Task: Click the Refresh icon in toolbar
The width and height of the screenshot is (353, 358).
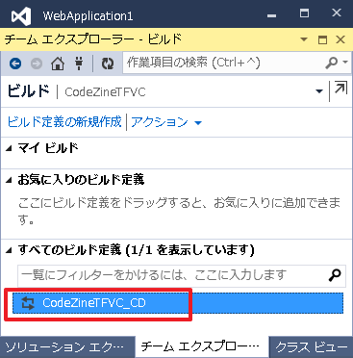Action: click(108, 64)
